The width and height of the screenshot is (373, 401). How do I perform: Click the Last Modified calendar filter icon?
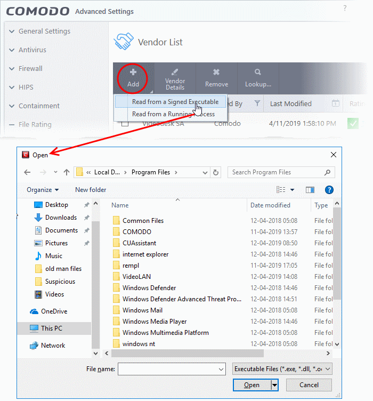coord(336,103)
